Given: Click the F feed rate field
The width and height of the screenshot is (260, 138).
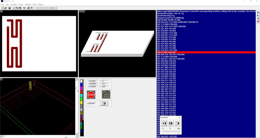Looking at the screenshot, I should tap(105, 84).
